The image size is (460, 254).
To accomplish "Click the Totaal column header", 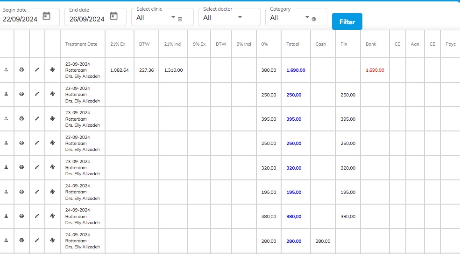I will (x=293, y=44).
